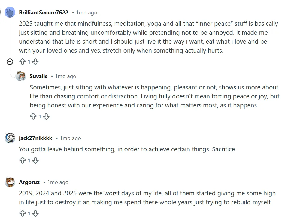This screenshot has width=285, height=222.
Task: Go to Argoruz's profile via username
Action: (29, 182)
